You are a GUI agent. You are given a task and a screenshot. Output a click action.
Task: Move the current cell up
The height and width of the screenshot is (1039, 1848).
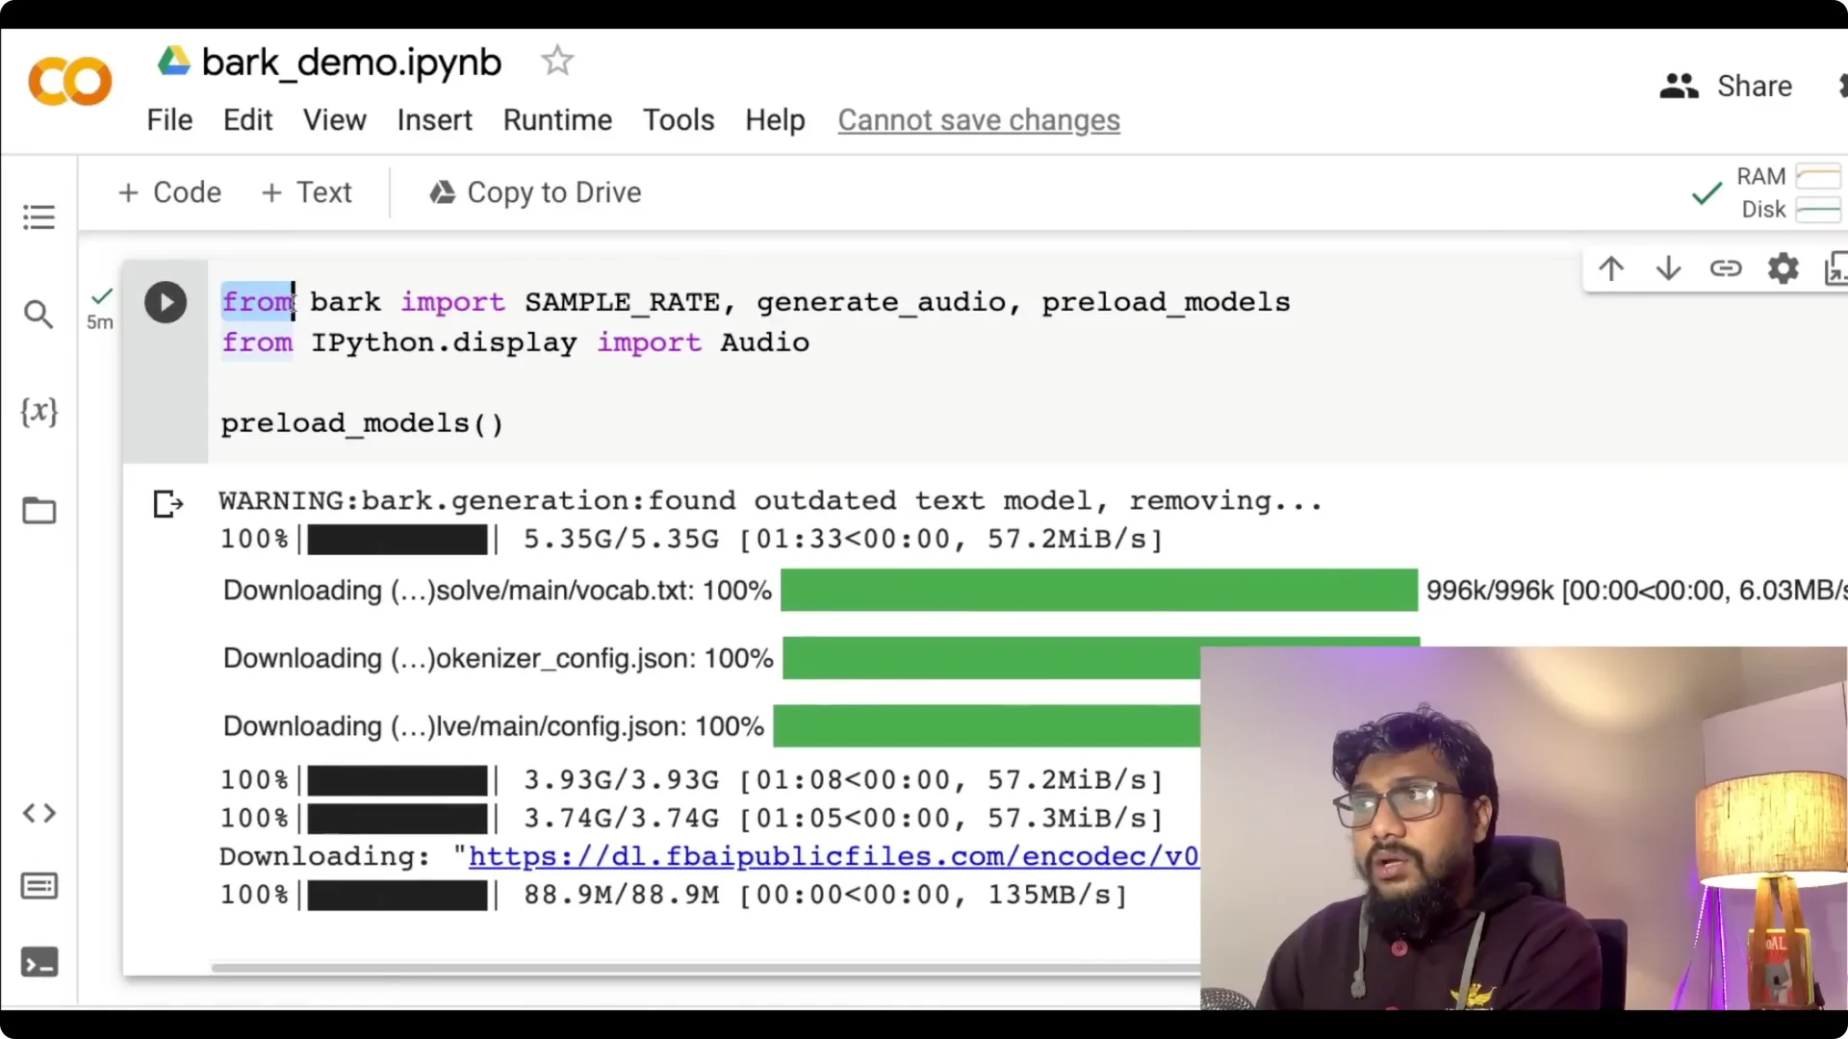1611,268
